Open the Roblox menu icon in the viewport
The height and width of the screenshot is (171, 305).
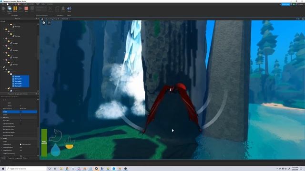(x=44, y=23)
